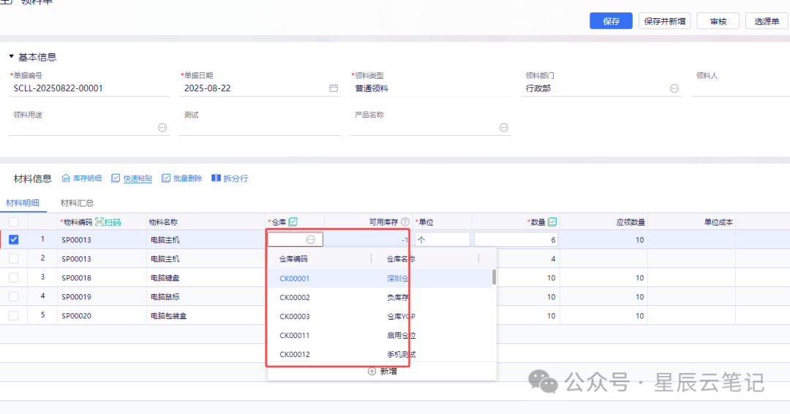Click 电脑包装盒 cell in row 5
The width and height of the screenshot is (790, 414).
point(205,316)
